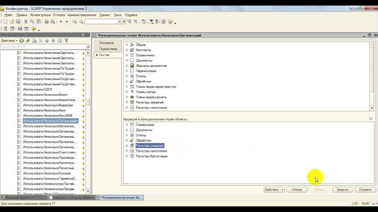Click the Print toolbar icon
Image resolution: width=378 pixels, height=212 pixels.
(47, 21)
